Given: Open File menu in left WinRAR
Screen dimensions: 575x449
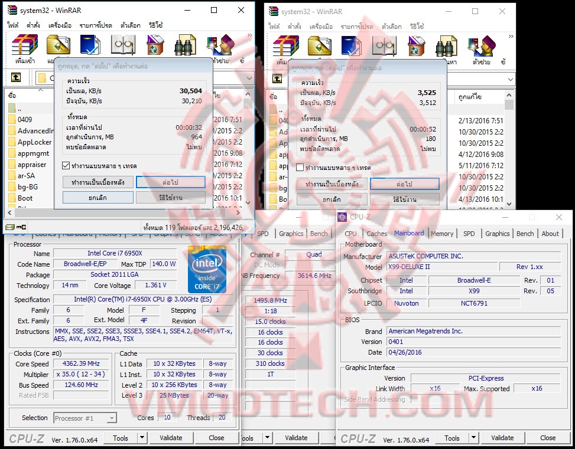Looking at the screenshot, I should click(x=12, y=25).
